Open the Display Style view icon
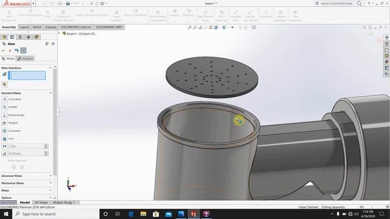This screenshot has width=390, height=219. (224, 27)
